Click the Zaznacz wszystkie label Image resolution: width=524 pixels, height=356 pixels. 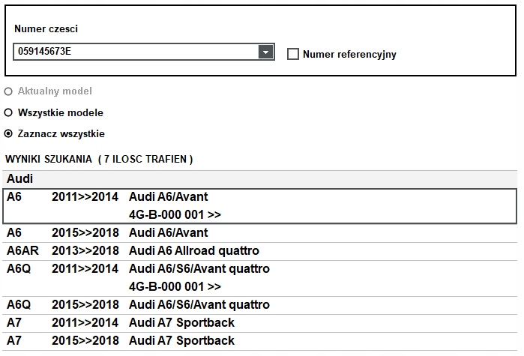tap(61, 133)
